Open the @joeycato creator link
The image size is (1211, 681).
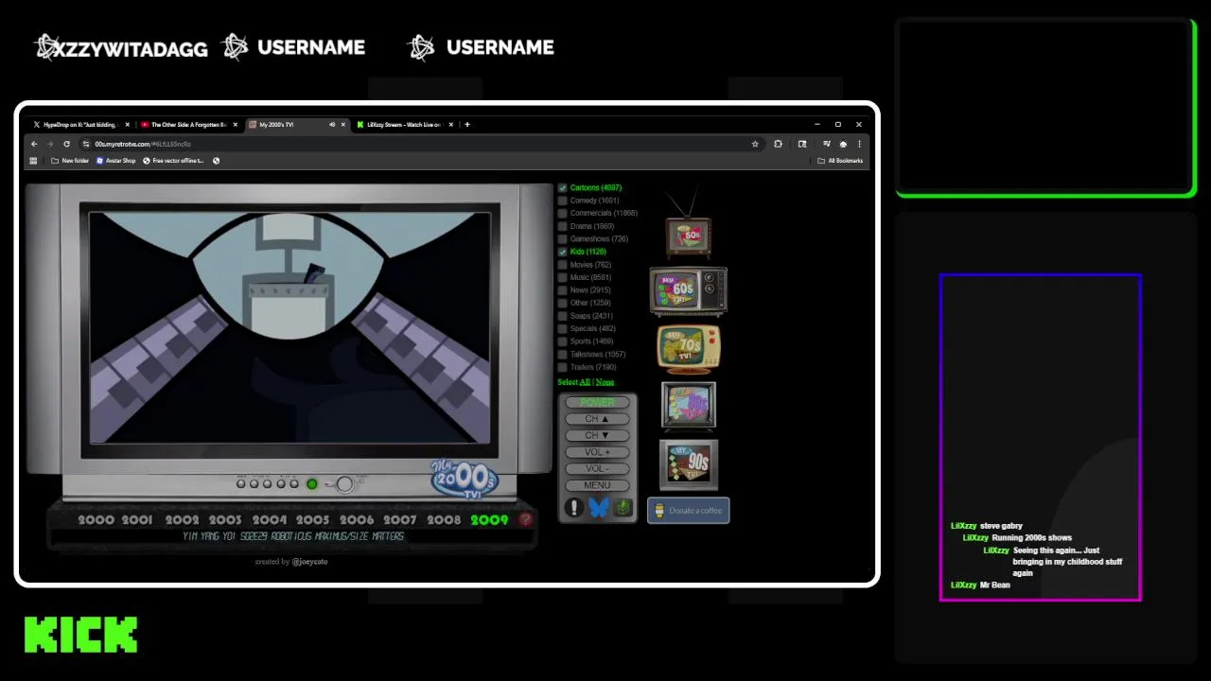(310, 562)
